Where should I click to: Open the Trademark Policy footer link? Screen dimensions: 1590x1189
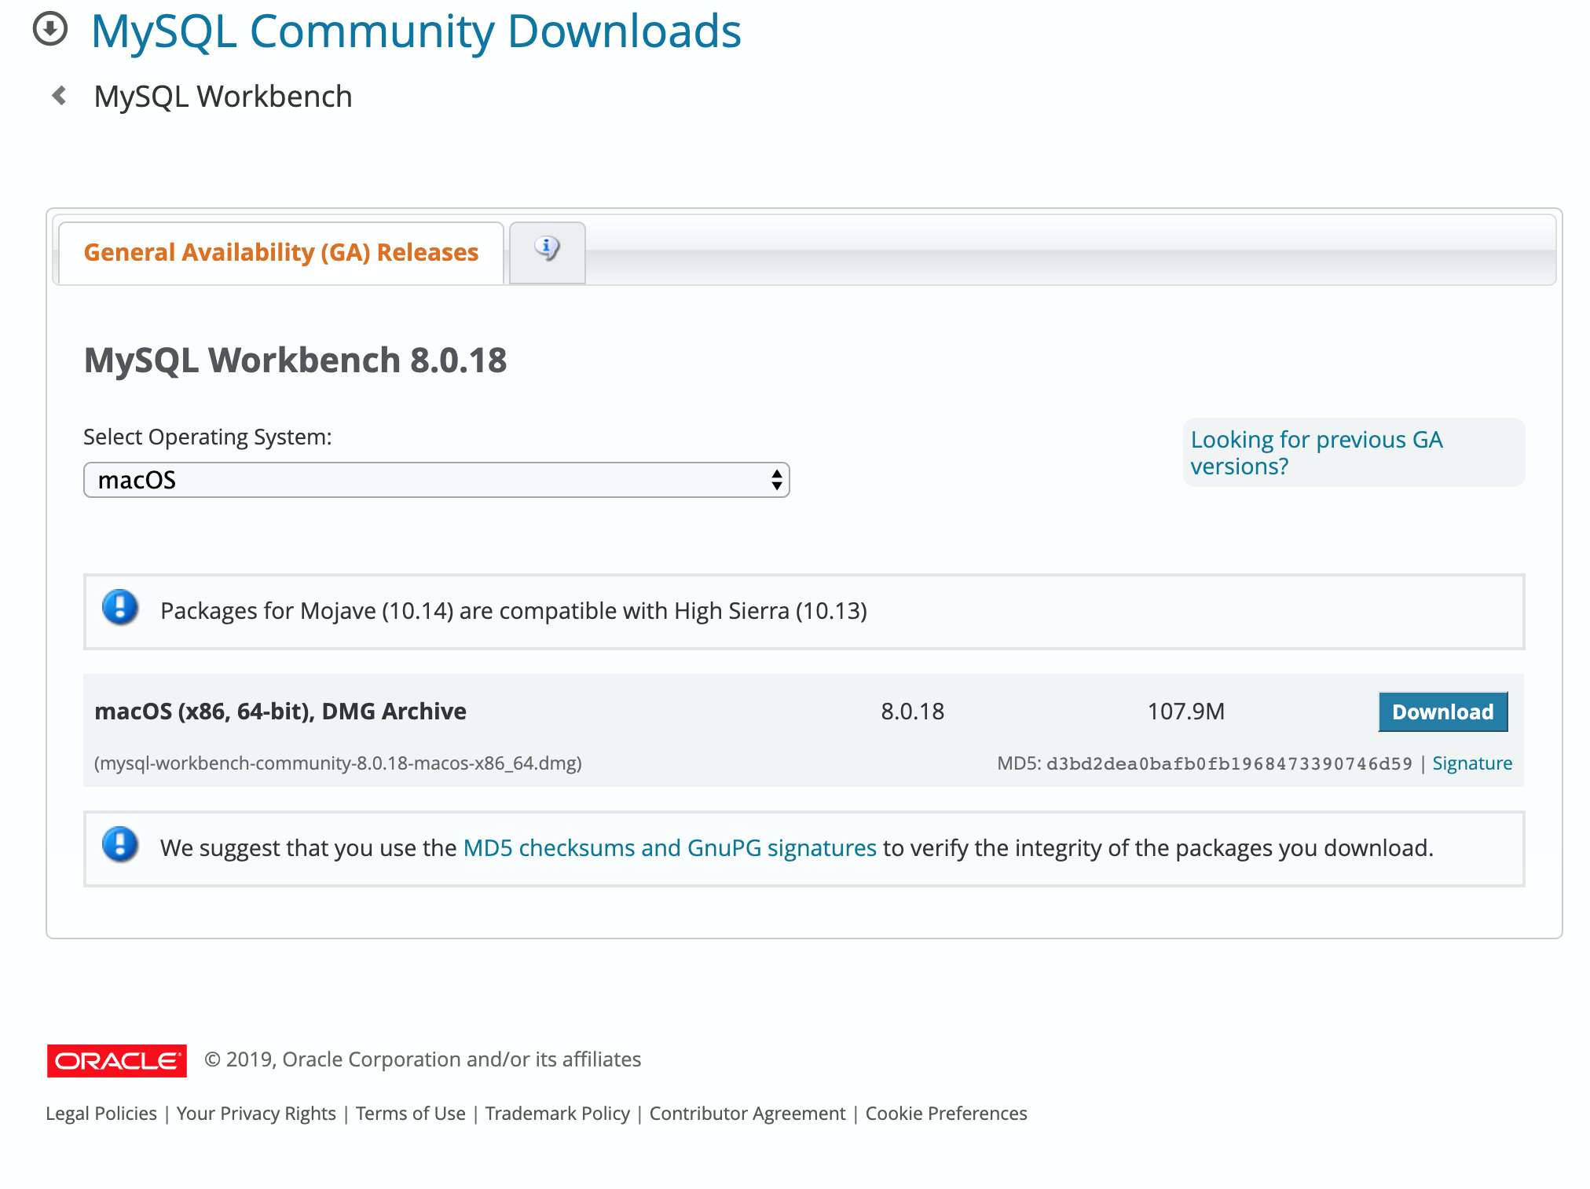point(557,1114)
